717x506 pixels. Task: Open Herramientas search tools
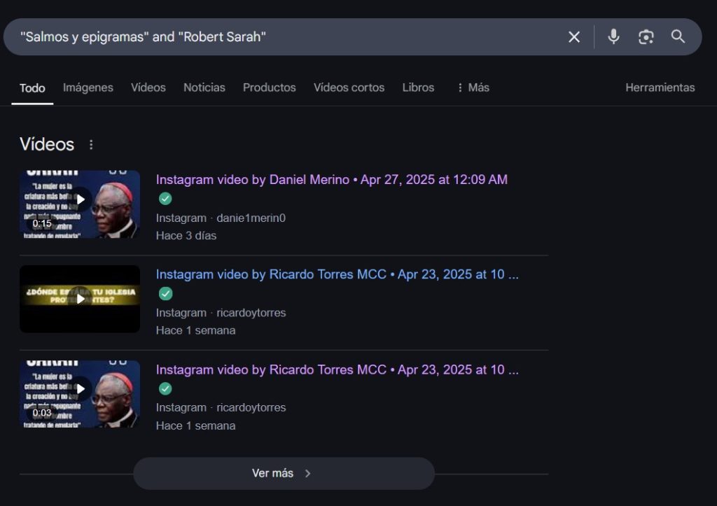click(x=660, y=87)
